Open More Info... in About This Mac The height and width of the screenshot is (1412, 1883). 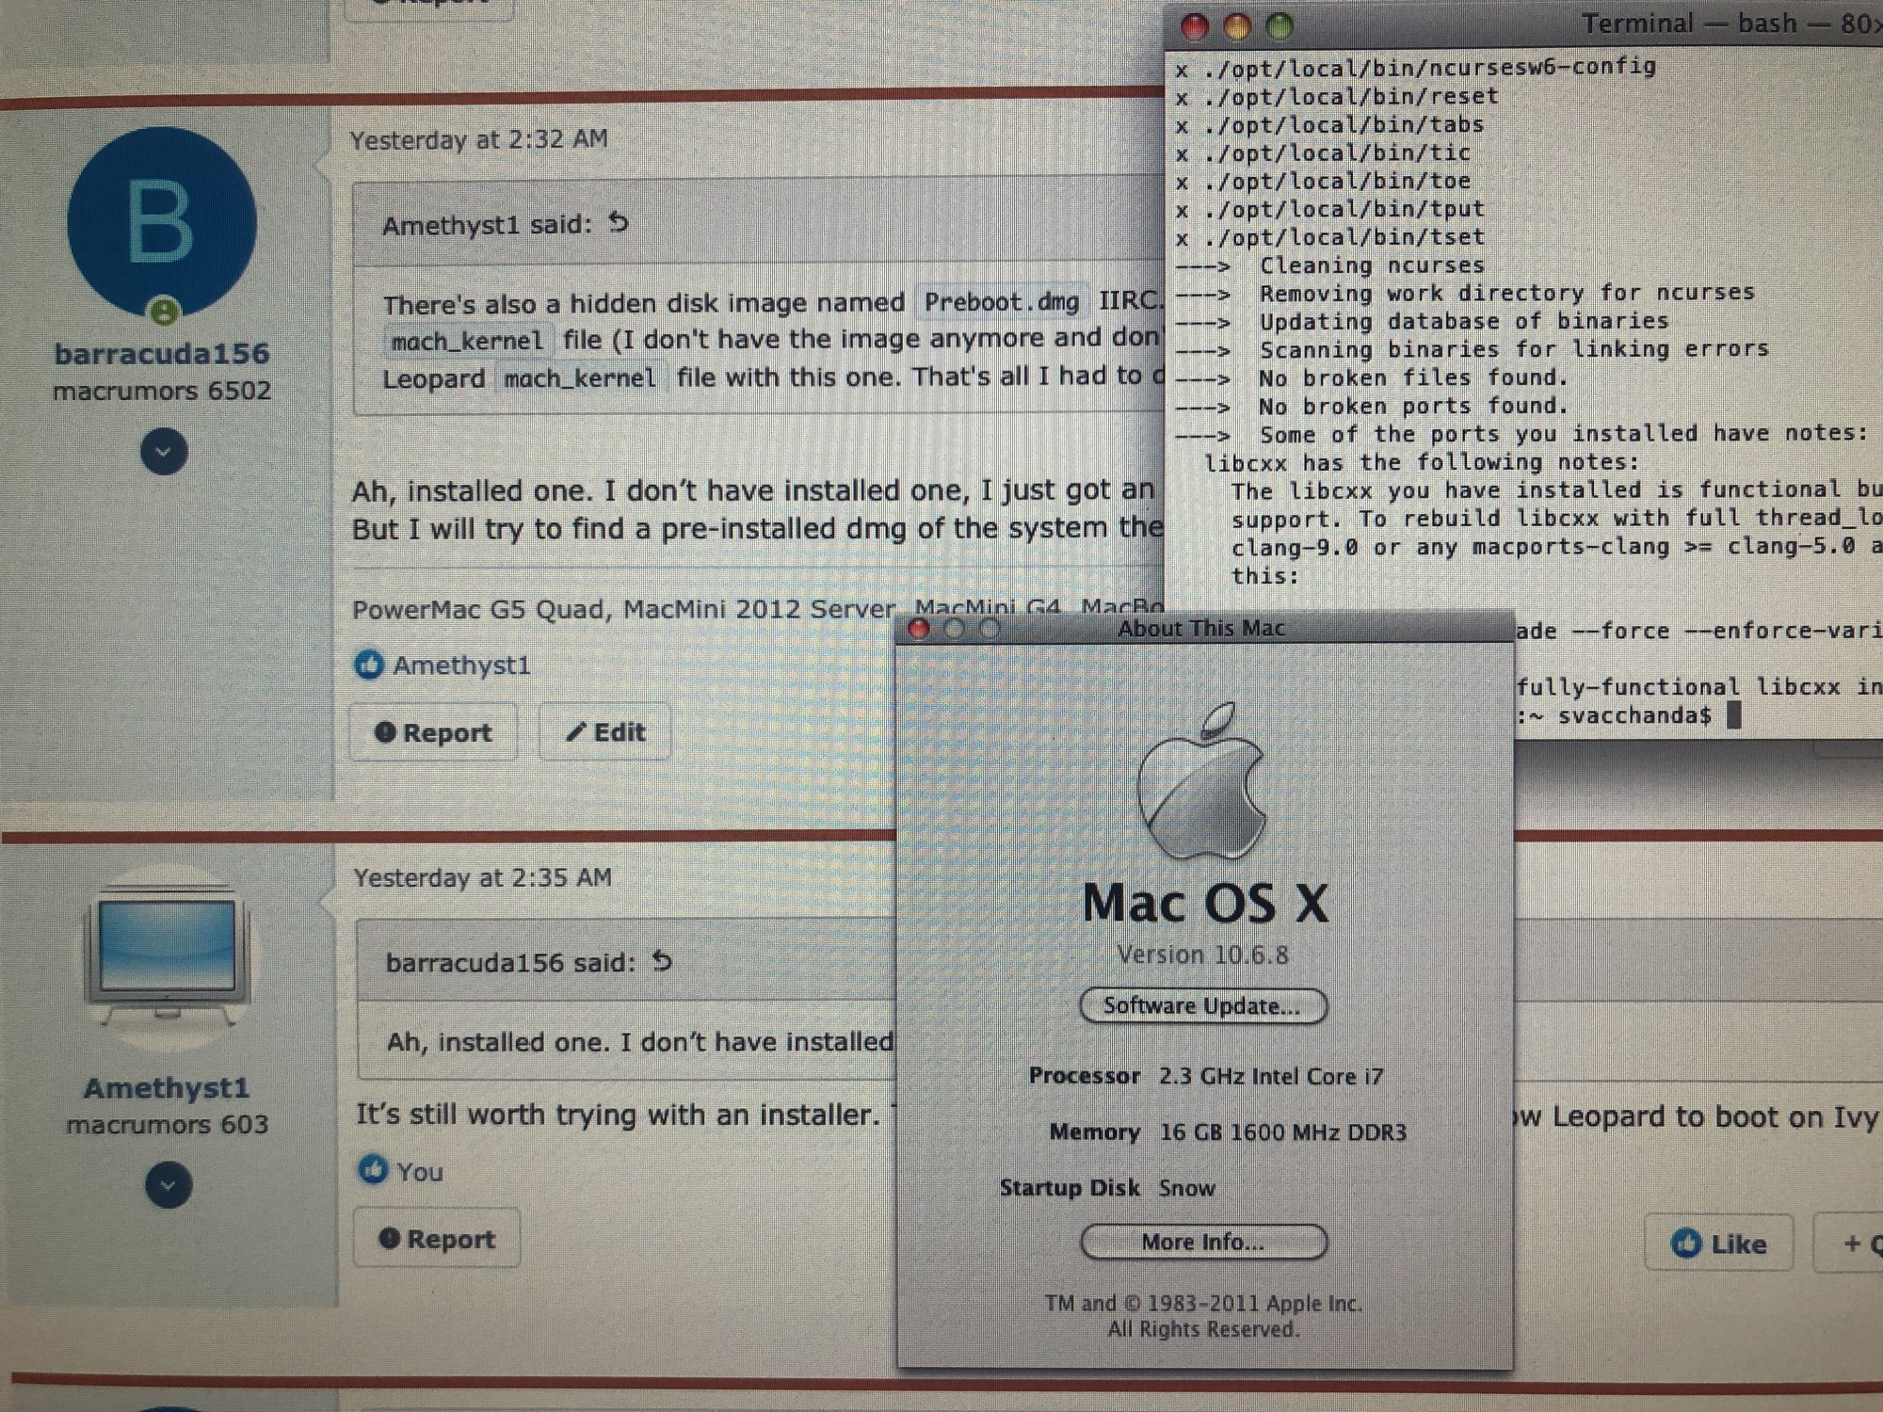1203,1242
